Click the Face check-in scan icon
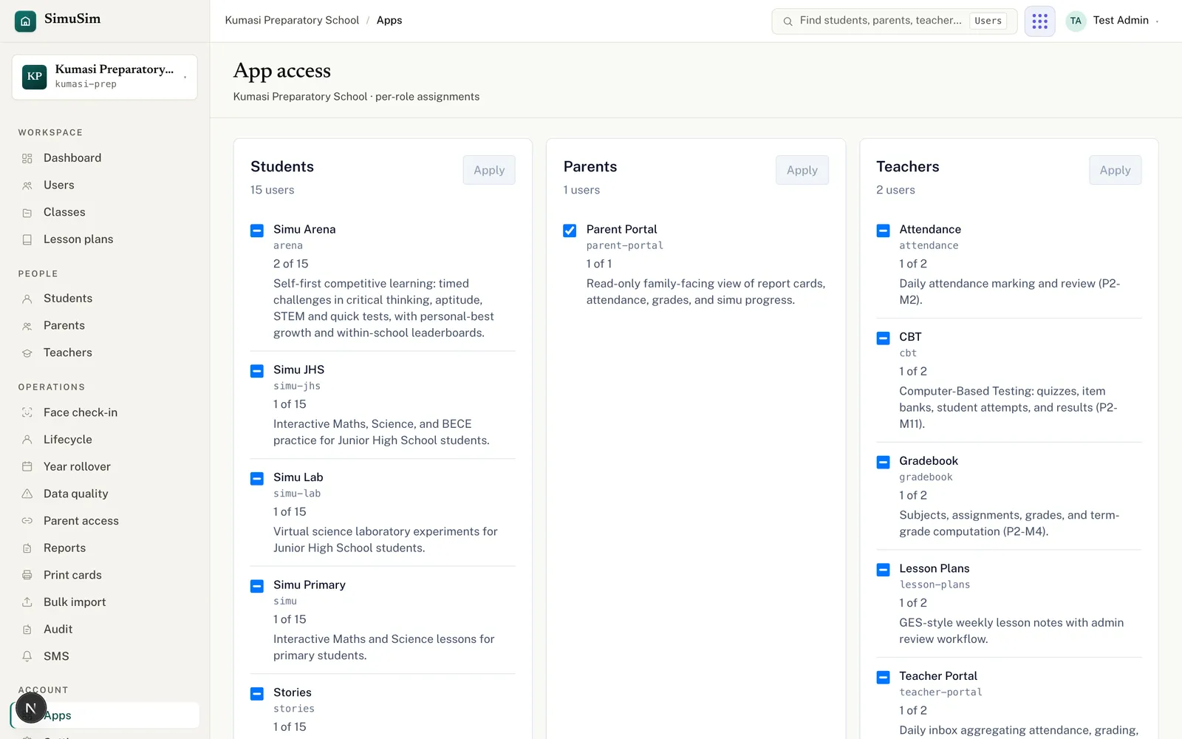Image resolution: width=1182 pixels, height=739 pixels. 27,412
